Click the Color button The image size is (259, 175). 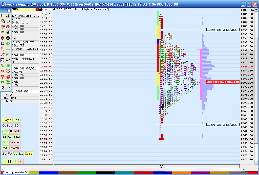(x=7, y=126)
